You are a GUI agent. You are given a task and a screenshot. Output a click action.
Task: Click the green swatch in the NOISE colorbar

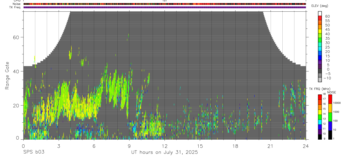click(330, 117)
